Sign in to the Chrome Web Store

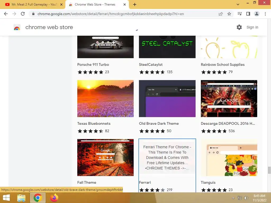[252, 27]
